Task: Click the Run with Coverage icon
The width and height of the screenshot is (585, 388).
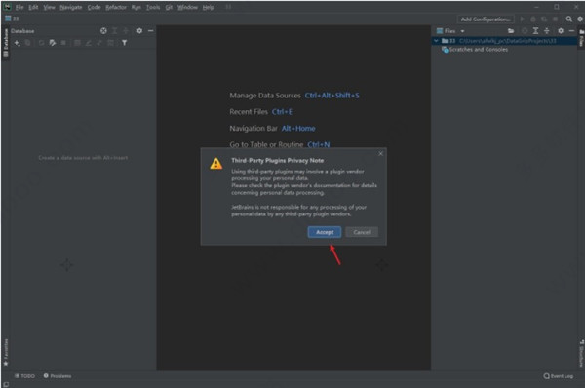Action: point(544,19)
